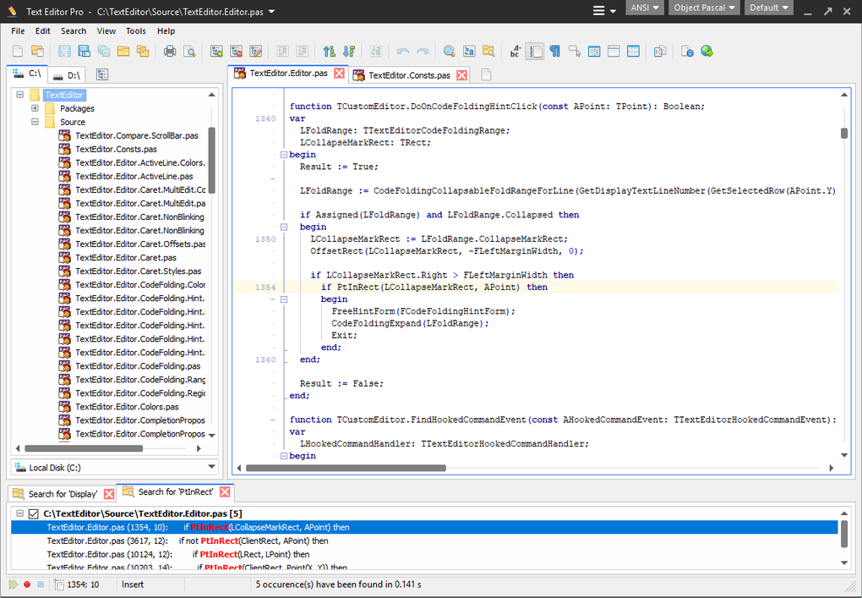Open the Object Pascal highlighter dropdown

click(704, 8)
